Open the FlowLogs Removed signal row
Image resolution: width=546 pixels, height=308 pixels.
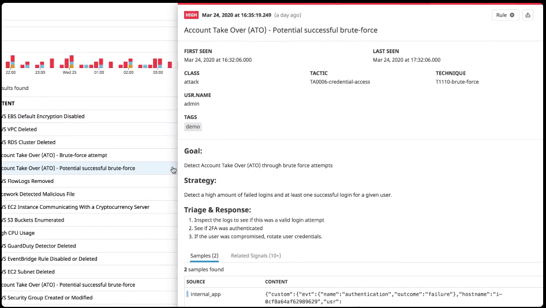[x=28, y=181]
